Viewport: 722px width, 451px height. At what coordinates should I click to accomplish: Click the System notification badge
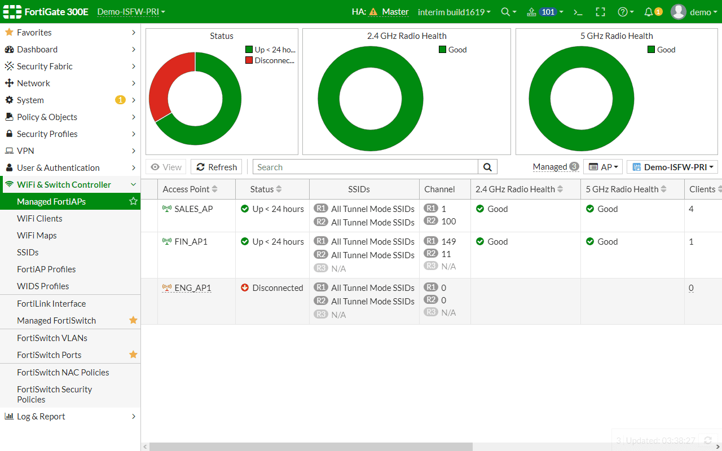120,100
